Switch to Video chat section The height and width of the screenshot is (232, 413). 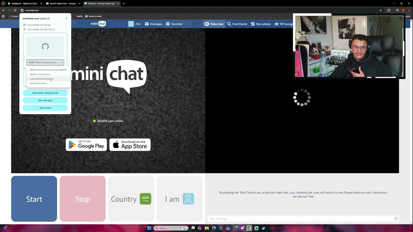(214, 24)
